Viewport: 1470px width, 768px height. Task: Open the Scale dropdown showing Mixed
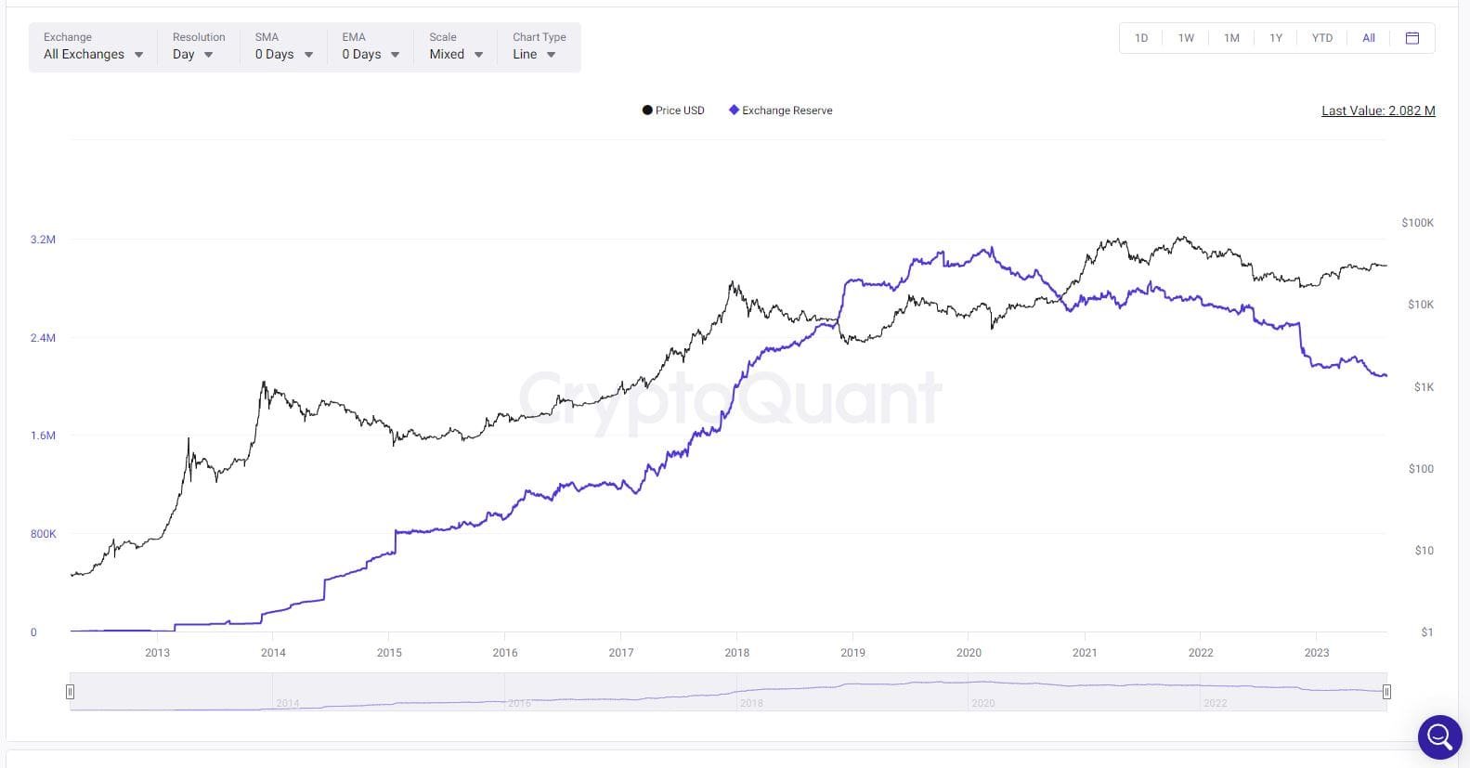point(454,55)
